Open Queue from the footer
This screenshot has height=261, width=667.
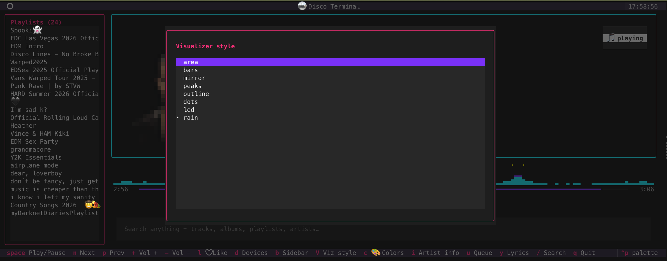click(x=479, y=253)
